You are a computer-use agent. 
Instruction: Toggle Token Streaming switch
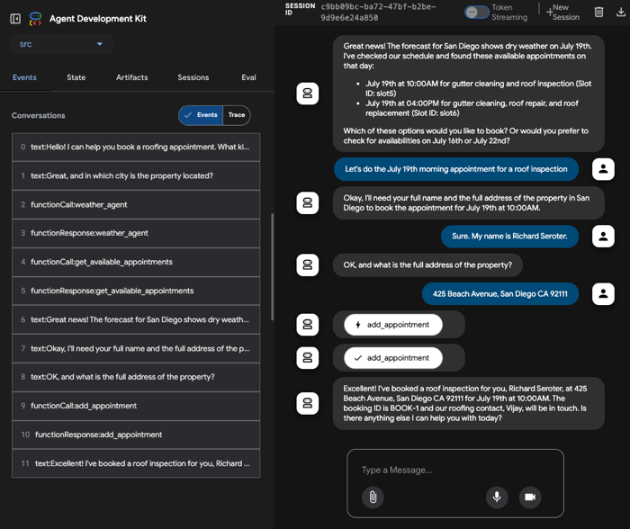click(477, 12)
